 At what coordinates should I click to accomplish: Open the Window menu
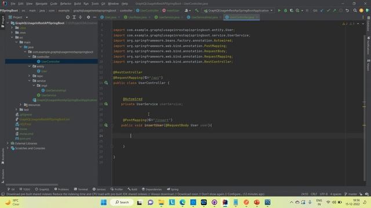113,3
